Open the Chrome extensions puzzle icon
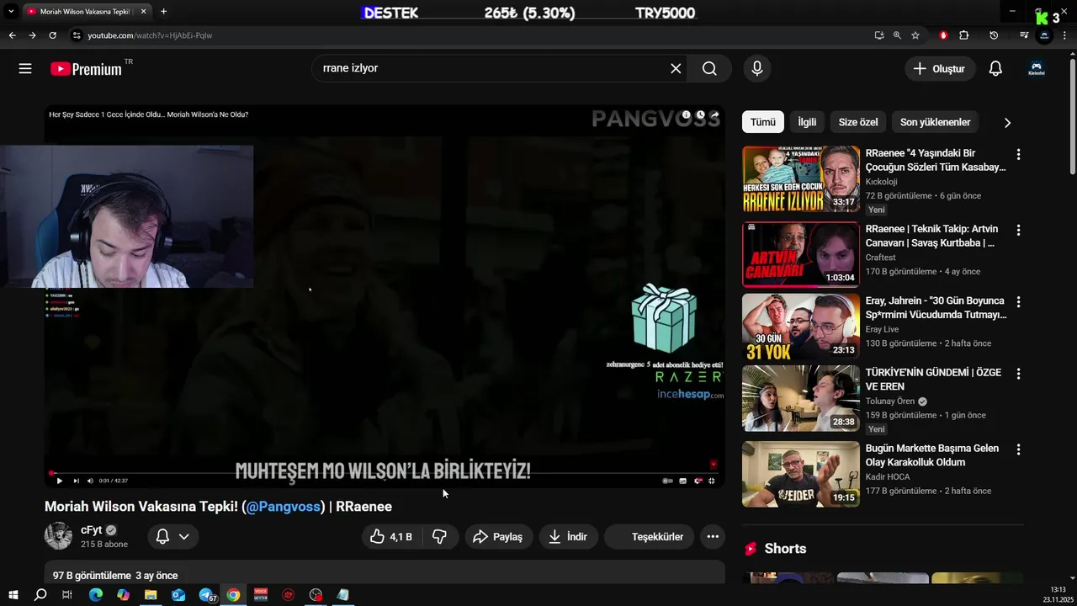This screenshot has height=606, width=1077. [x=964, y=35]
